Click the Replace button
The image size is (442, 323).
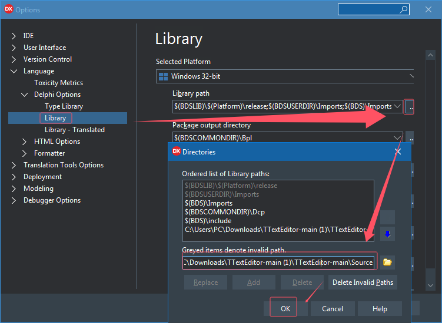pyautogui.click(x=205, y=282)
